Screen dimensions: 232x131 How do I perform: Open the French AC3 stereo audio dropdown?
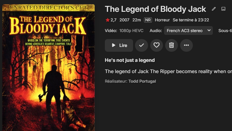click(188, 31)
